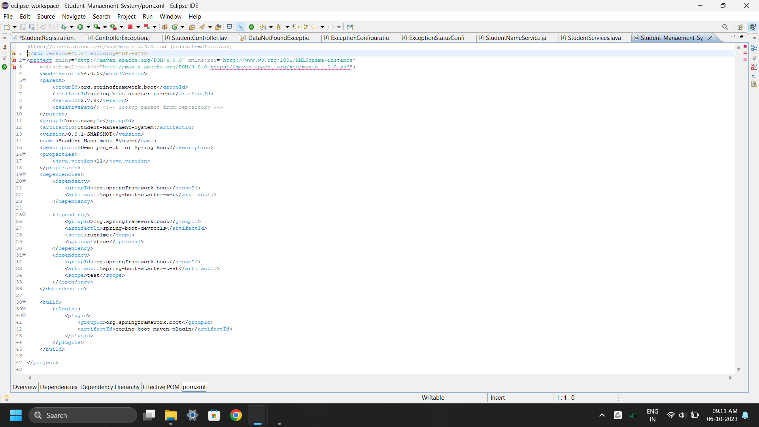Viewport: 759px width, 427px height.
Task: Click the toolbar search magnifier icon
Action: (x=725, y=27)
